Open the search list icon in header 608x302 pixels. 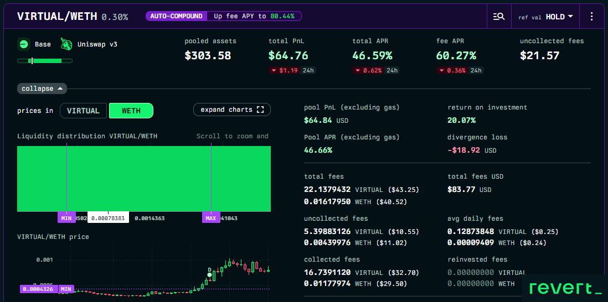pos(499,16)
